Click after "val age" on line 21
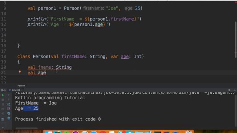The image size is (237, 133). (46, 73)
